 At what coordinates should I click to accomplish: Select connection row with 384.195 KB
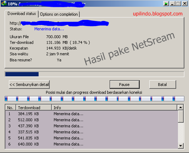(91, 114)
